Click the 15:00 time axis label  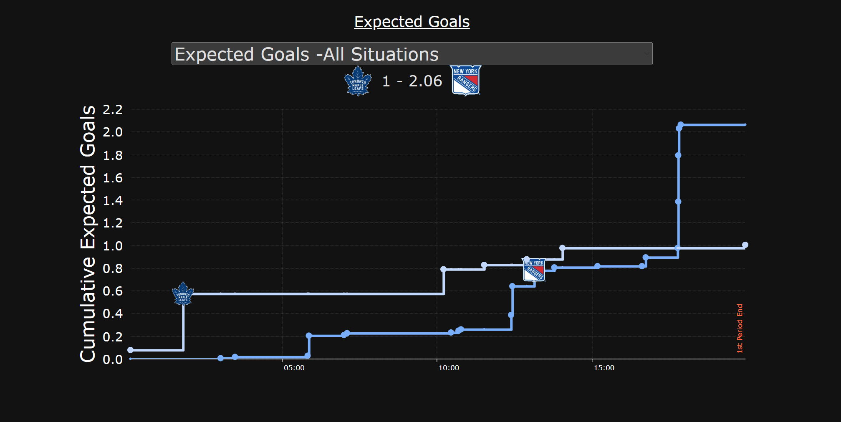click(604, 368)
